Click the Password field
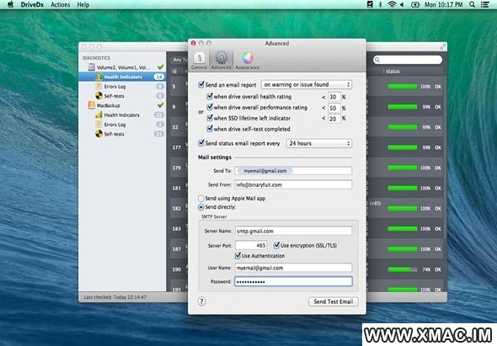Viewport: 497px width, 346px height. click(293, 281)
